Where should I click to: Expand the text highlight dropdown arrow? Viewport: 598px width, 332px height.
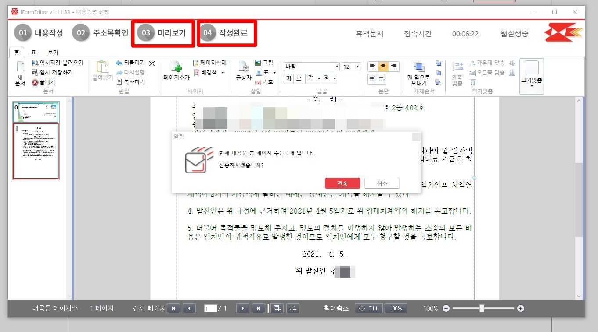(x=334, y=78)
